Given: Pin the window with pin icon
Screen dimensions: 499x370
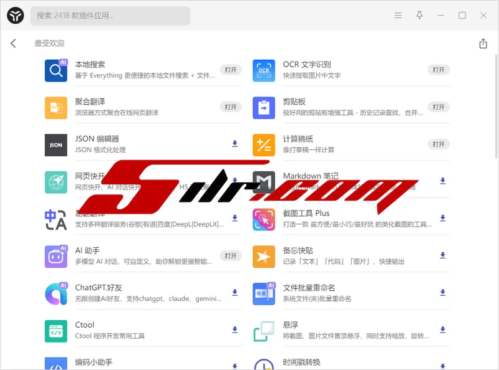Looking at the screenshot, I should click(x=419, y=15).
